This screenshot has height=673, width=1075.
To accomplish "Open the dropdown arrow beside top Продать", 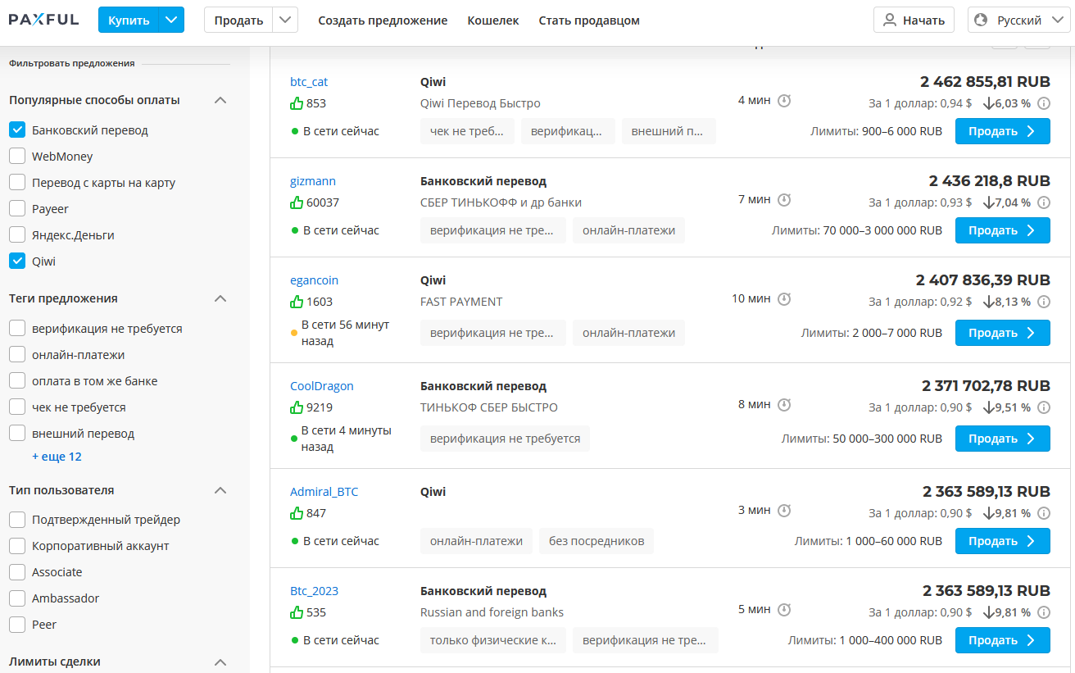I will point(285,20).
